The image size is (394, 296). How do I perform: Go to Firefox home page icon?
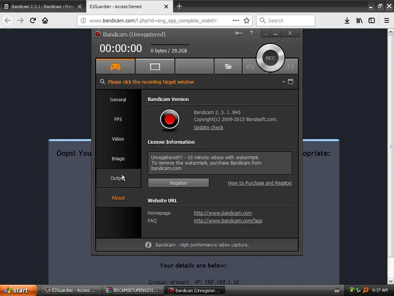[x=45, y=20]
